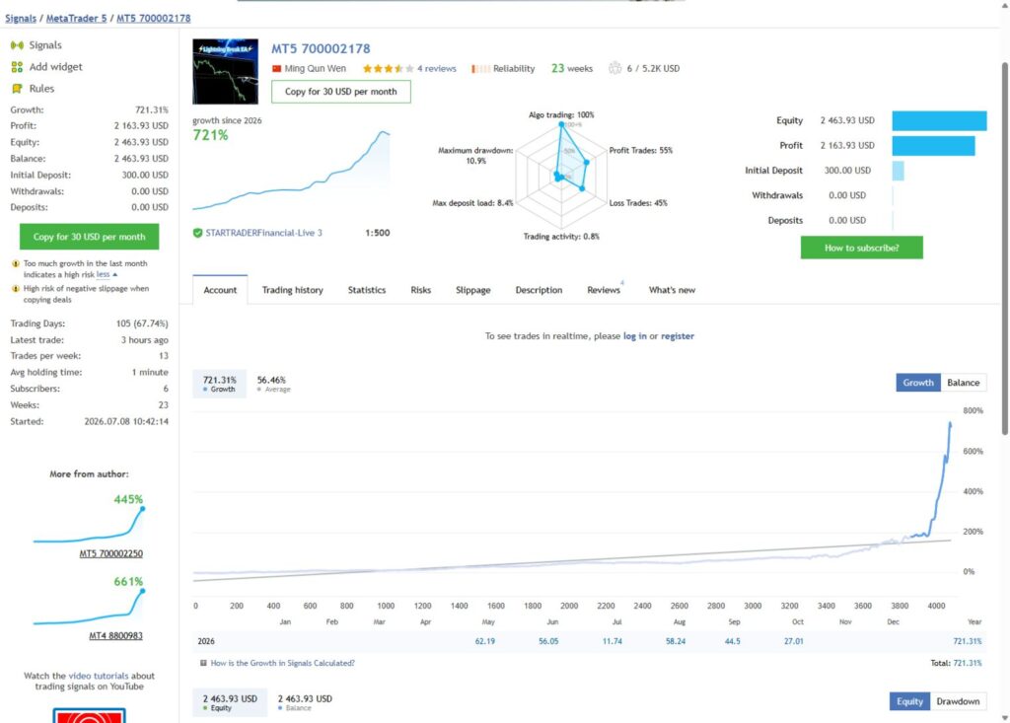Click the icon before 'How is the Growth' link
Viewport: 1010px width, 723px height.
[203, 663]
